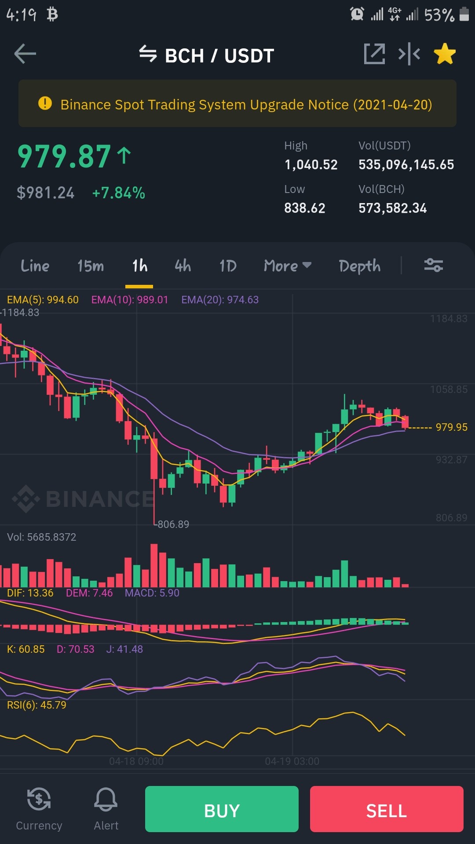Tap the 806.89 low candle marker
475x844 pixels.
173,524
